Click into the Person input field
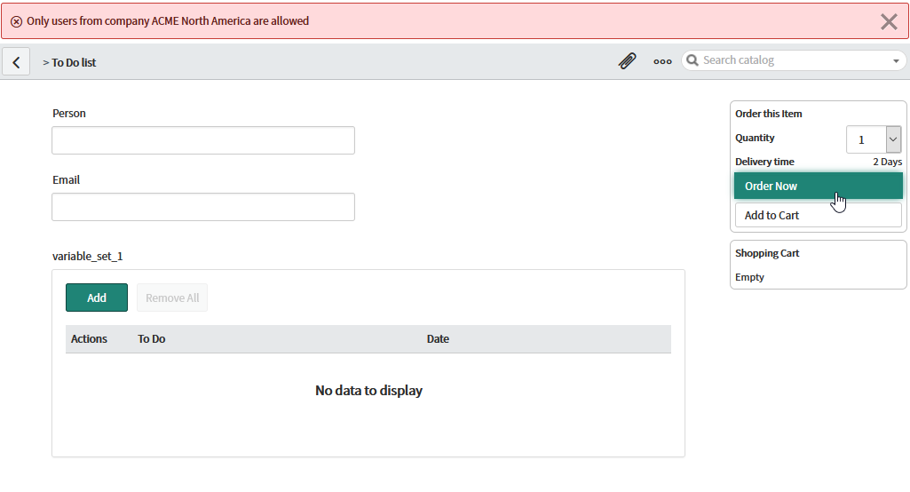Viewport: 910px width, 492px height. (203, 140)
